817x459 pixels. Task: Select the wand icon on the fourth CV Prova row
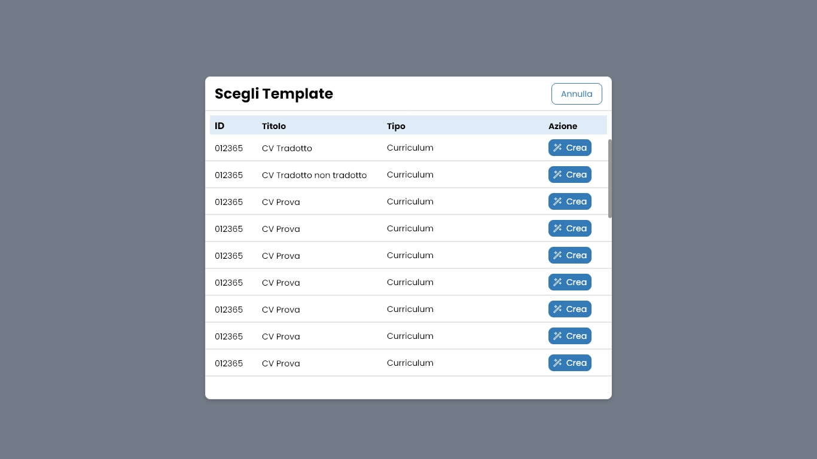click(557, 282)
